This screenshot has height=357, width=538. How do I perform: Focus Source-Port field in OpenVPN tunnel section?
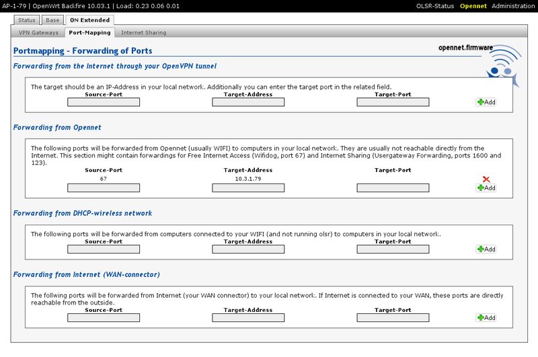104,102
